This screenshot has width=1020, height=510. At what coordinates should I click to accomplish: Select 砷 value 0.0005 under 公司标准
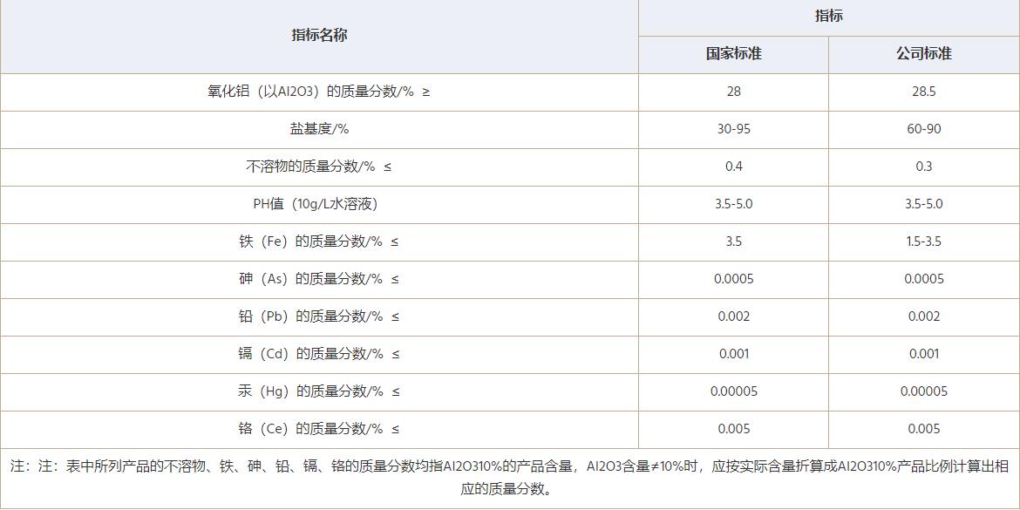click(924, 279)
